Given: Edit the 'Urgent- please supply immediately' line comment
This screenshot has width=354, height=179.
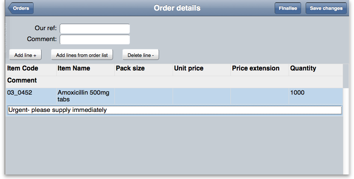Looking at the screenshot, I should pyautogui.click(x=175, y=110).
